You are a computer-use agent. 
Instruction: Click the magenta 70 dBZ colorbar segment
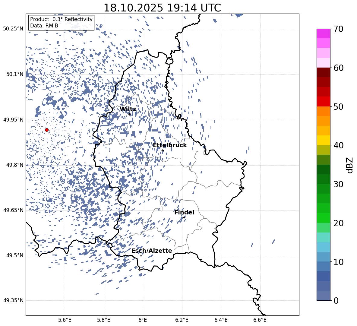click(323, 33)
